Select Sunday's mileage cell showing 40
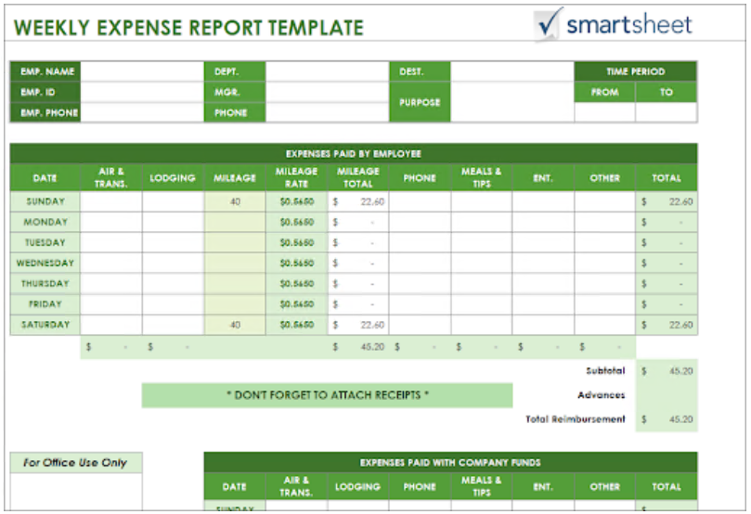This screenshot has height=514, width=751. (235, 201)
